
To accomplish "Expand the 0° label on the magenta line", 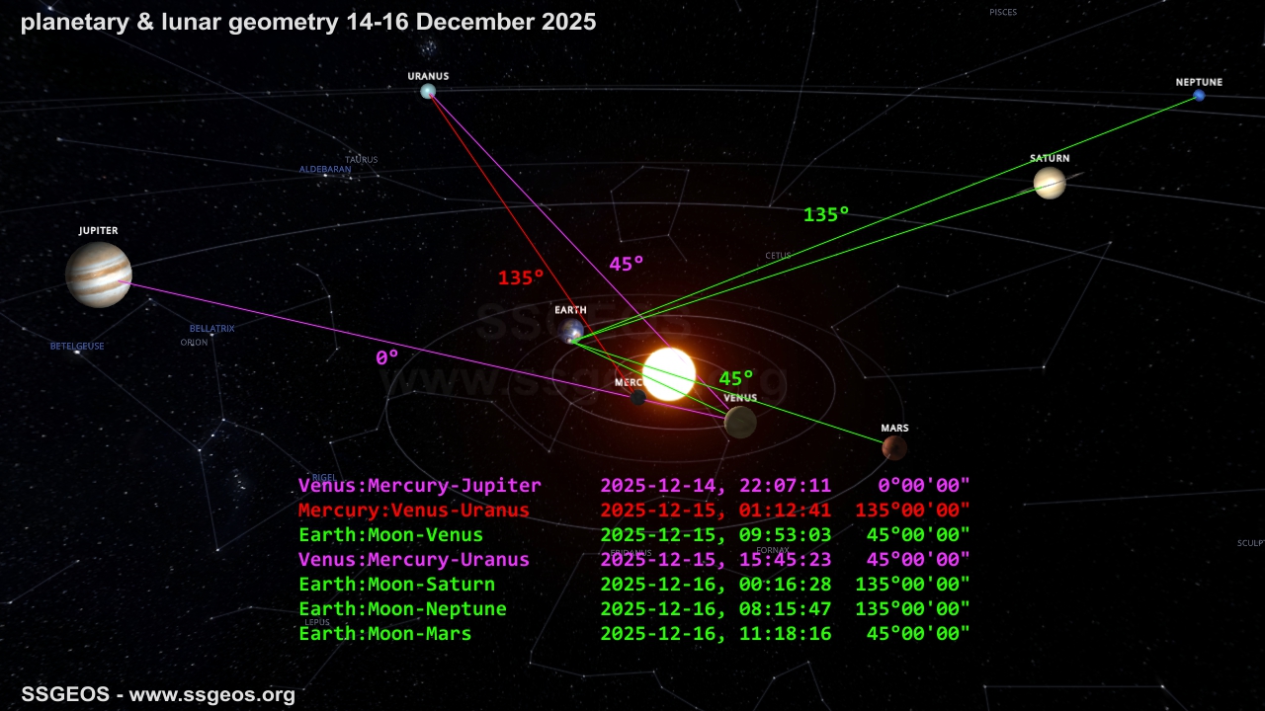I will click(388, 357).
